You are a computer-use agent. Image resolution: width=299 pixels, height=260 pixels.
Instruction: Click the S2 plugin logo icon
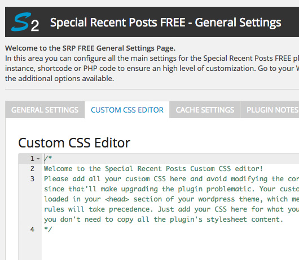[x=25, y=22]
